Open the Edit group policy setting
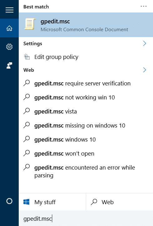 (x=86, y=57)
